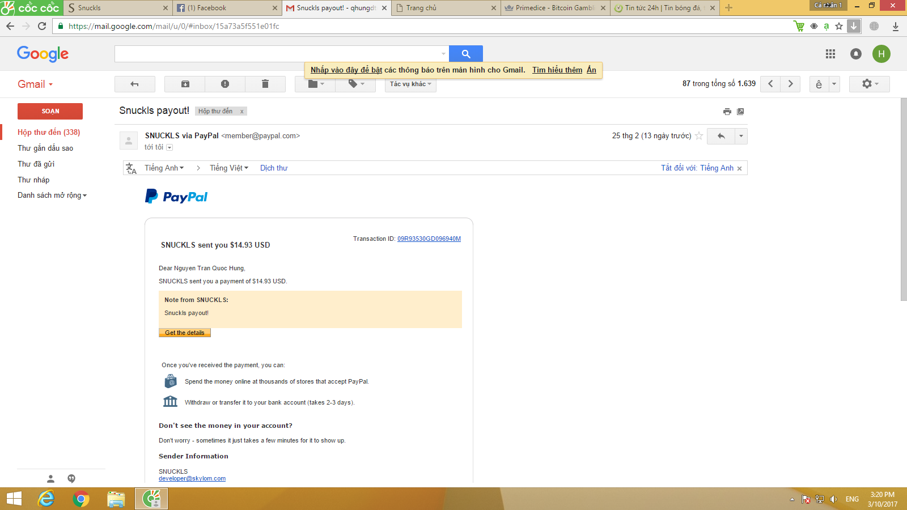This screenshot has width=907, height=510.
Task: Click the blue Google search button
Action: tap(466, 54)
